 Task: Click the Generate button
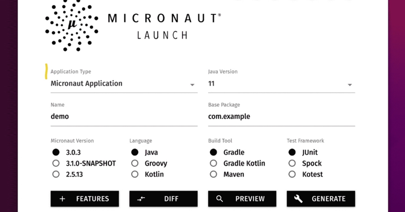pos(321,198)
